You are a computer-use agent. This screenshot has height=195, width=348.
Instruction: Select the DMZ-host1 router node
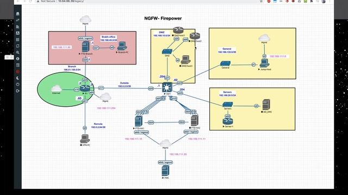[x=178, y=30]
